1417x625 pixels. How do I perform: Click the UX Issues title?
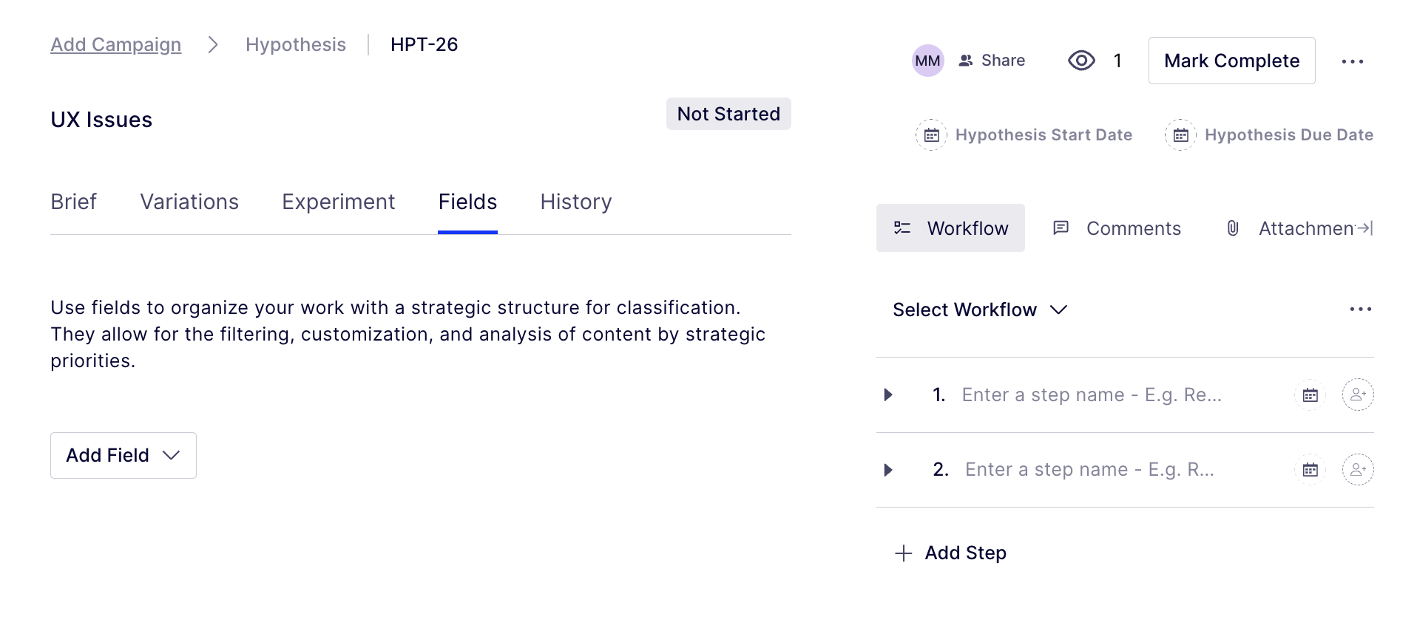[x=101, y=120]
